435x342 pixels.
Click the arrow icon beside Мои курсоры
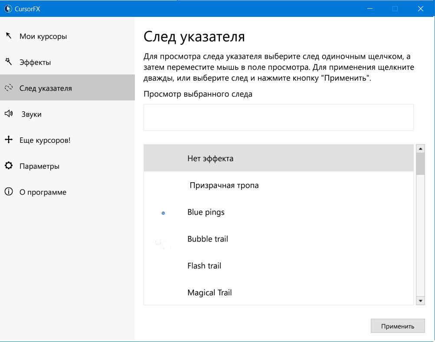point(9,35)
